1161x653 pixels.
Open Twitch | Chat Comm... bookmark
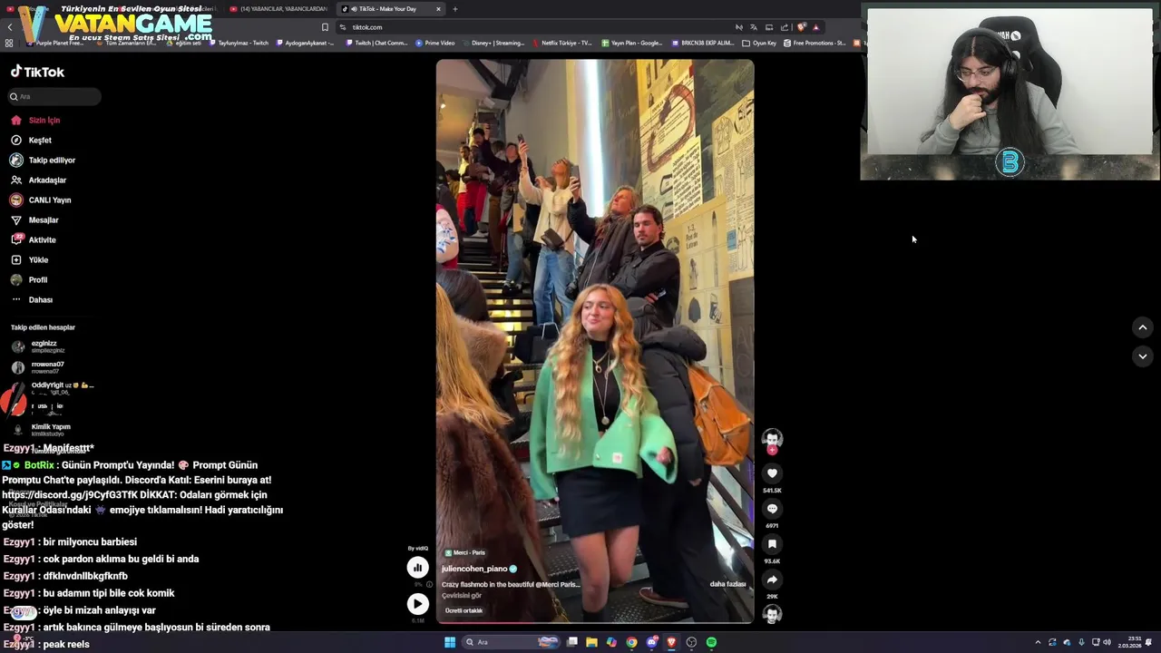(x=376, y=43)
